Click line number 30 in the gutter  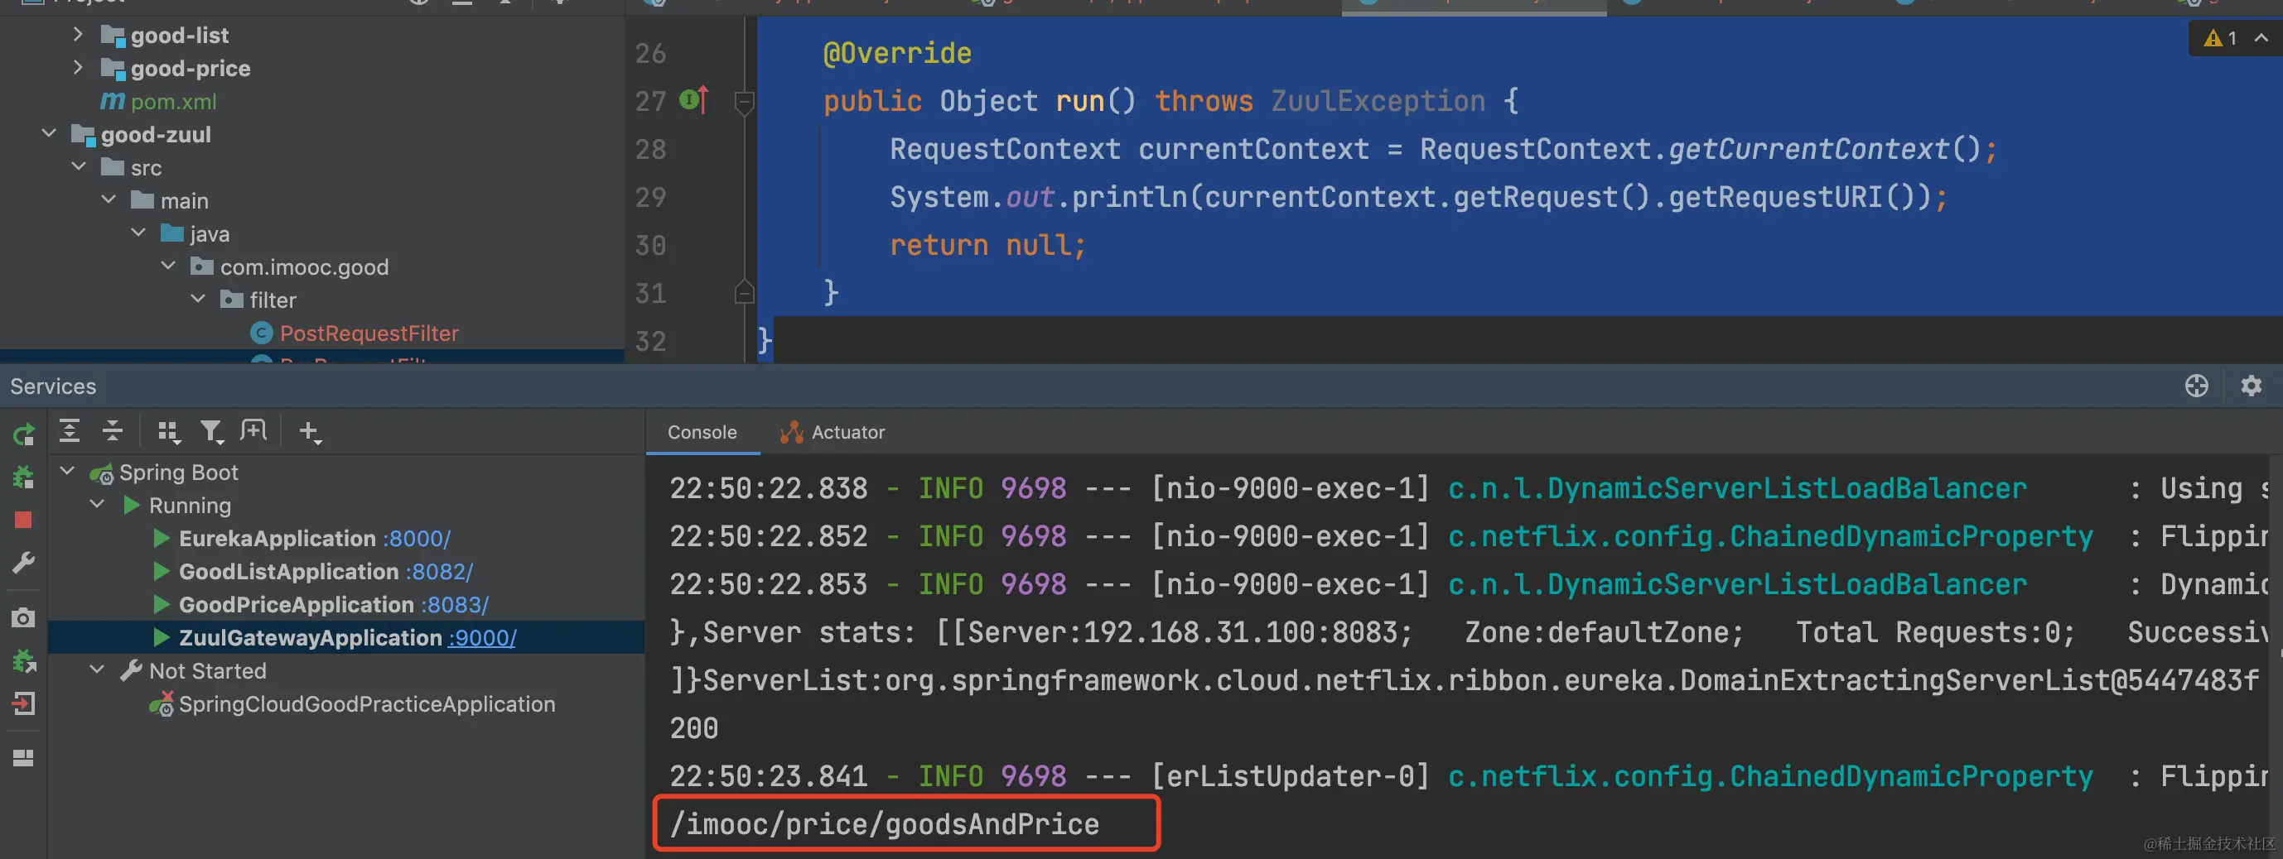pyautogui.click(x=650, y=245)
